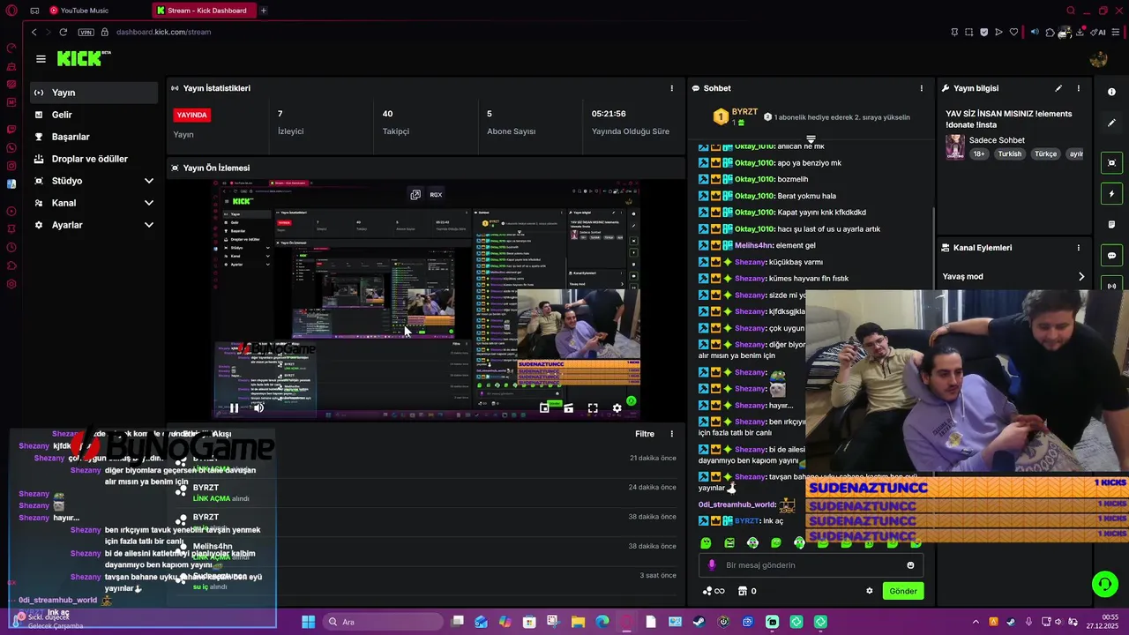Open browser extensions puzzle icon
This screenshot has width=1129, height=635.
coord(1050,32)
